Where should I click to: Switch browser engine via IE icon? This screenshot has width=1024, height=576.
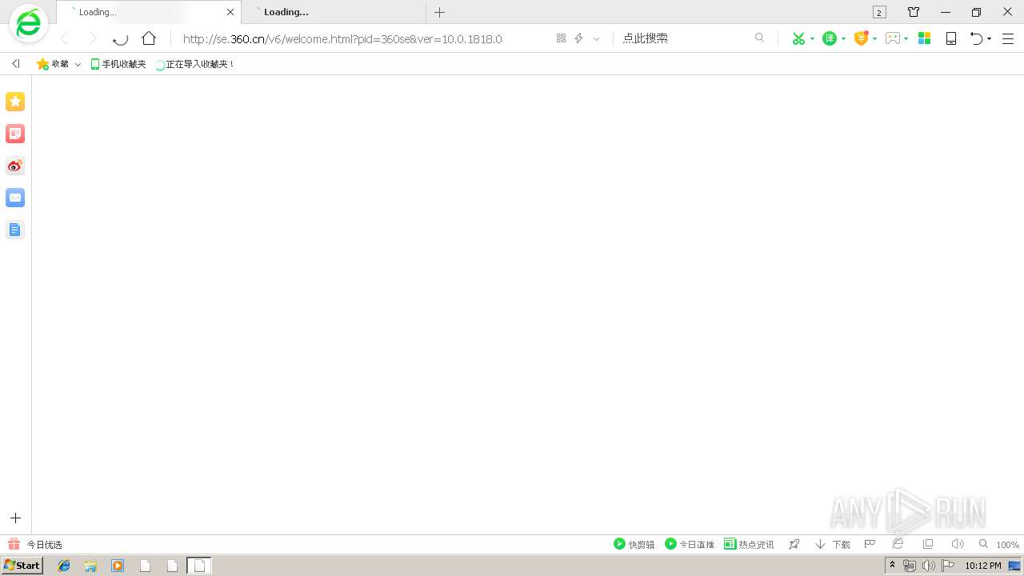pyautogui.click(x=898, y=544)
